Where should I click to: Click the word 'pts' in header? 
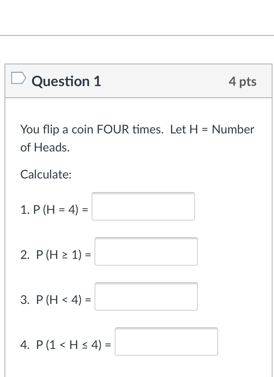click(248, 82)
